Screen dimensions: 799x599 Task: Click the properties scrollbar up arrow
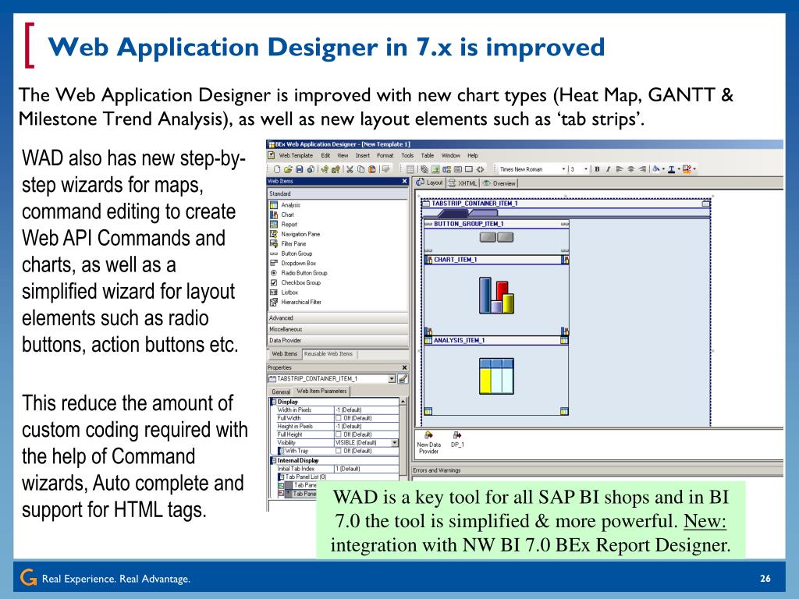coord(403,402)
